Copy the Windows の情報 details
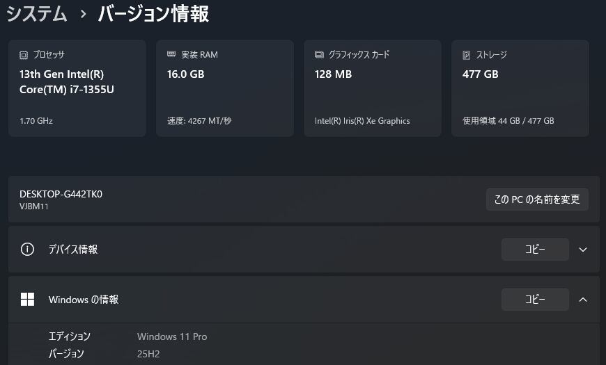Screen dimensions: 606x365 click(535, 300)
